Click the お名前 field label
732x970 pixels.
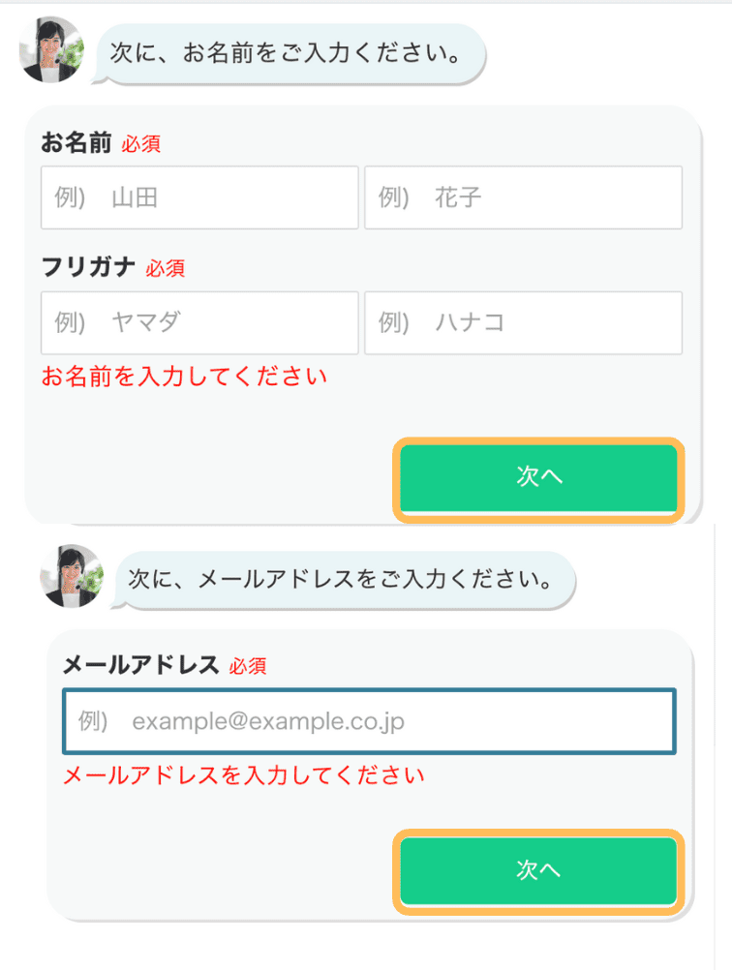[x=76, y=144]
